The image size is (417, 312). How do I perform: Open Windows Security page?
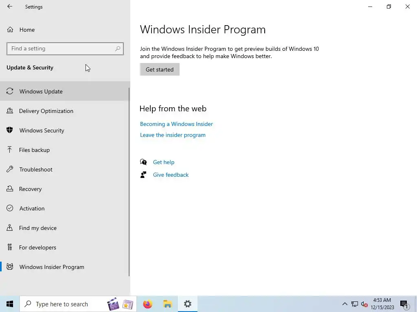coord(65,130)
